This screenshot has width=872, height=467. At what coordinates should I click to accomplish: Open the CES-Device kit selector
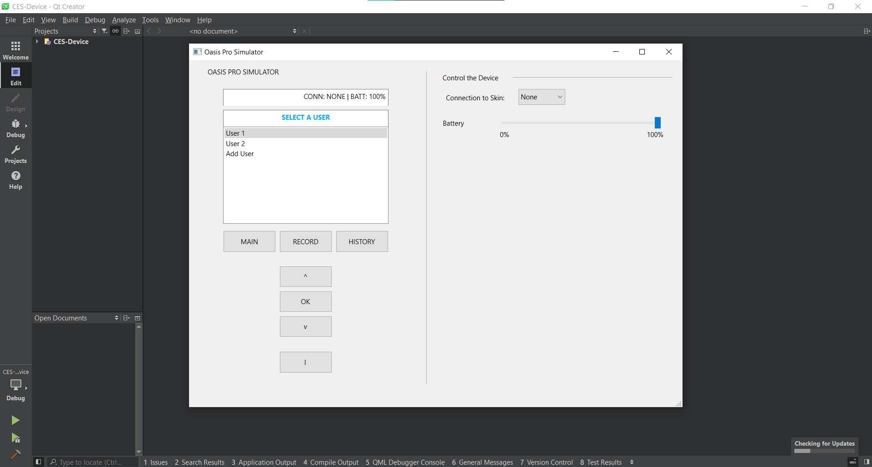(x=16, y=384)
